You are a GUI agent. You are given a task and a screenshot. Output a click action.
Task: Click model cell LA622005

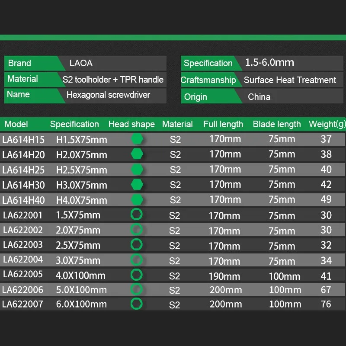[x=23, y=274]
